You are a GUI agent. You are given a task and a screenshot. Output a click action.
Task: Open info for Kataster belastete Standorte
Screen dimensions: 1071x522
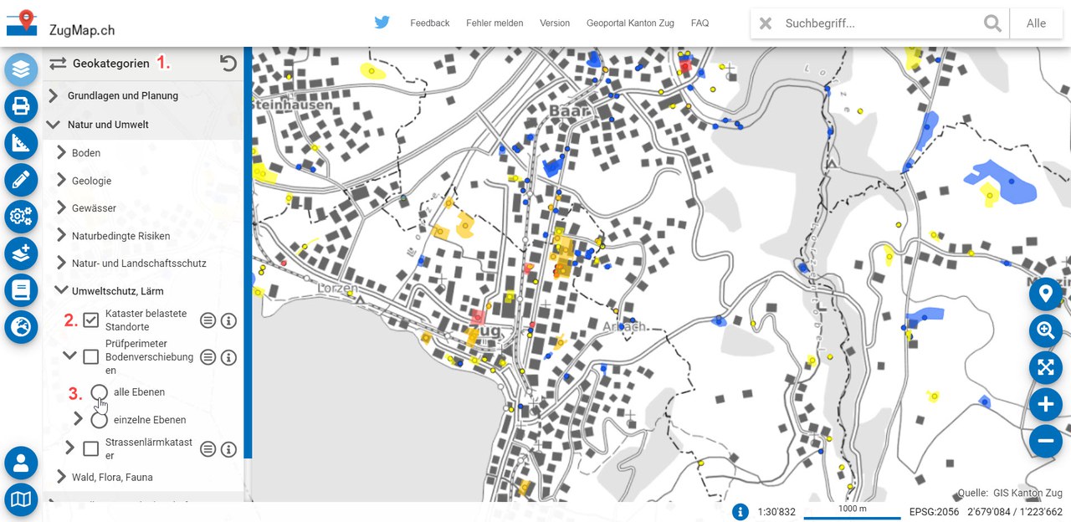(228, 320)
